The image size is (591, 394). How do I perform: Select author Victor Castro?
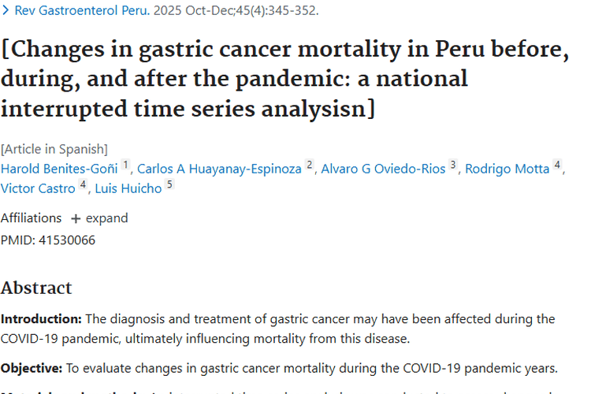pos(38,188)
